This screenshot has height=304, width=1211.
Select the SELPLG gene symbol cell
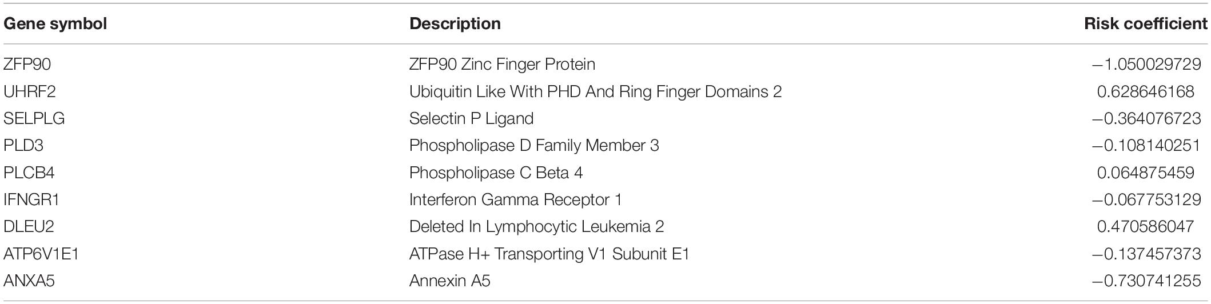[34, 118]
